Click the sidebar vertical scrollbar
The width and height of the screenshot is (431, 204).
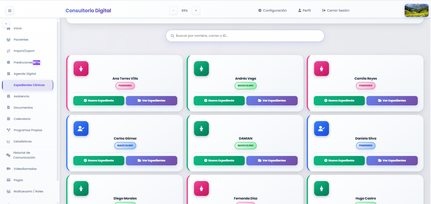(x=58, y=101)
